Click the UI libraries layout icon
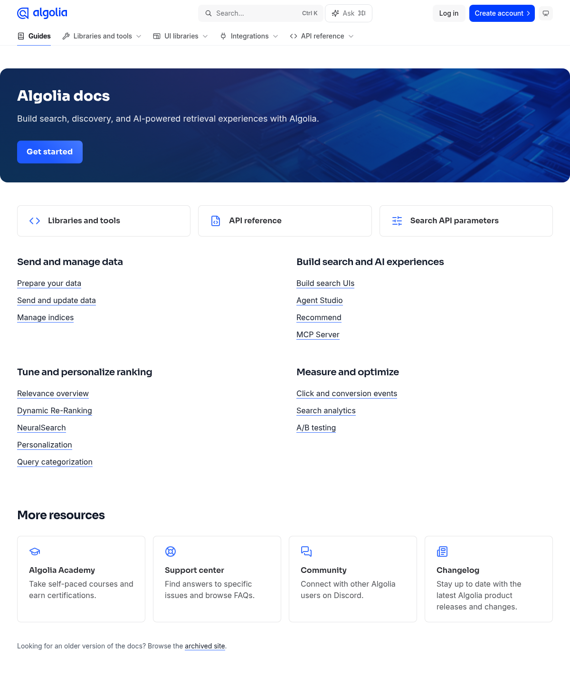The height and width of the screenshot is (685, 570). [157, 36]
